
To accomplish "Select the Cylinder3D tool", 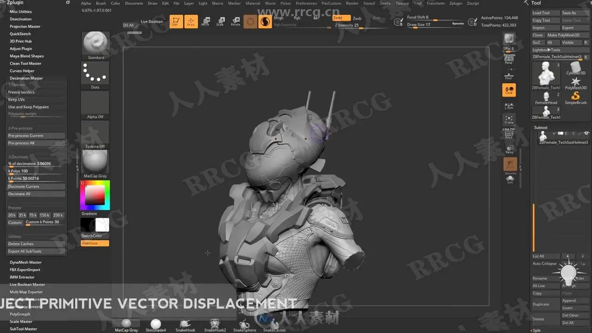I will [576, 68].
